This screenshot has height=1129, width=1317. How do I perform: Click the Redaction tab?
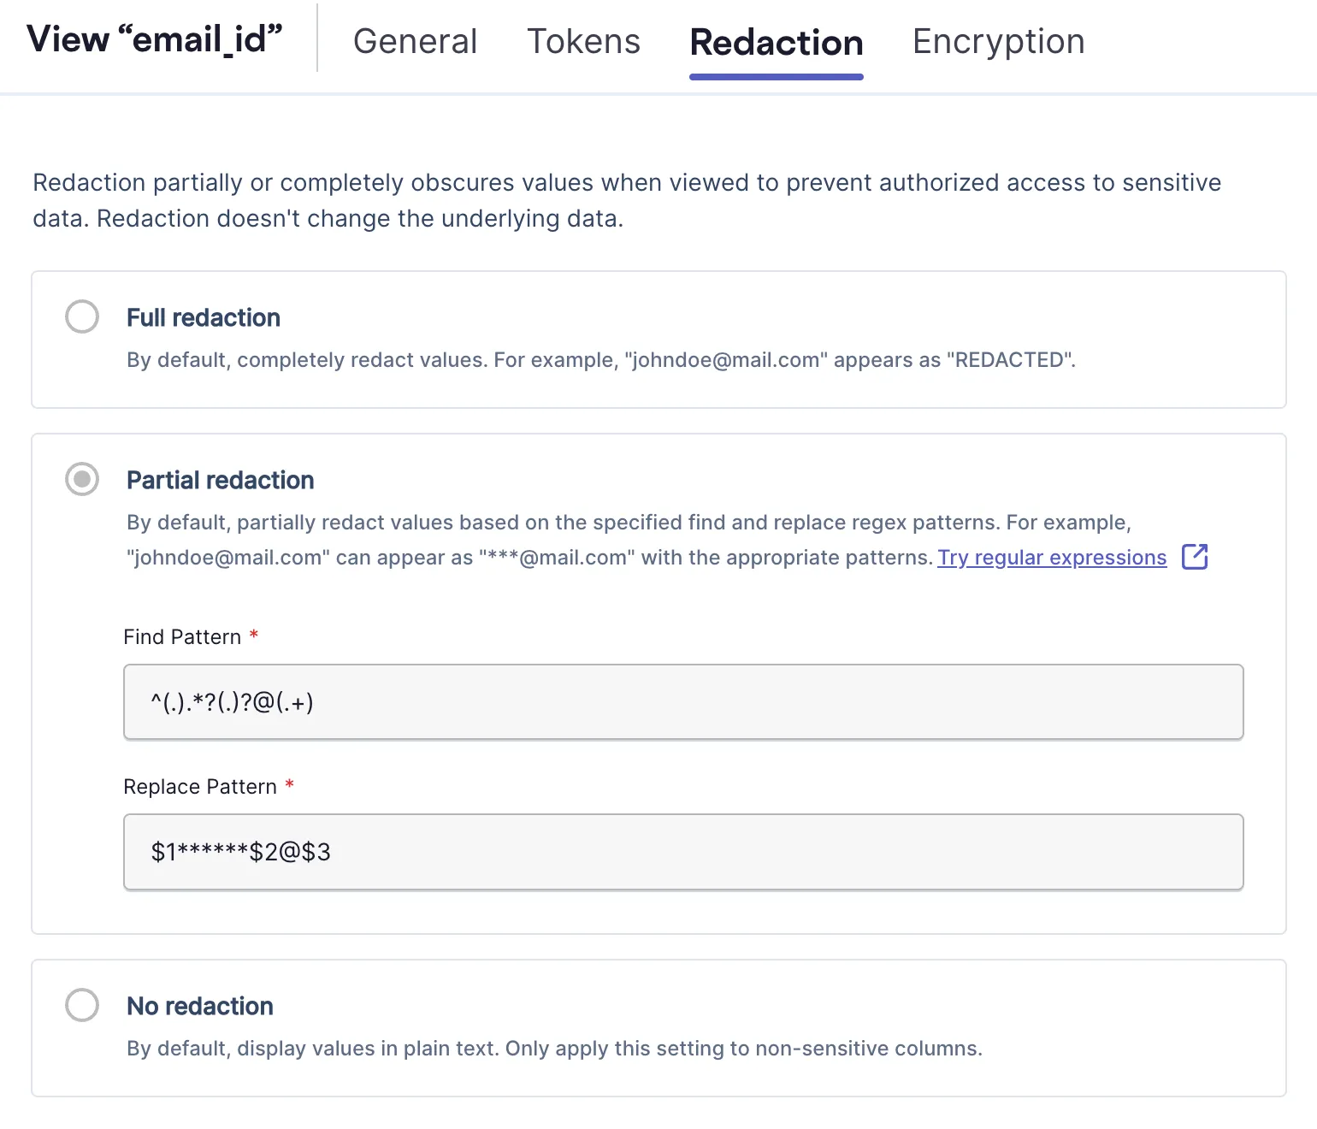pos(776,43)
